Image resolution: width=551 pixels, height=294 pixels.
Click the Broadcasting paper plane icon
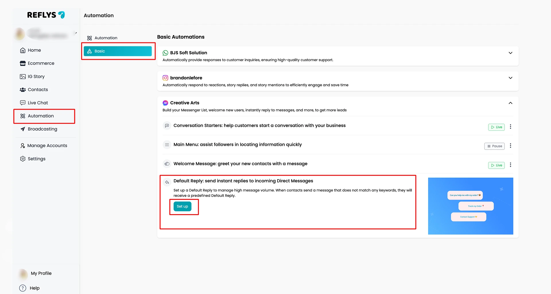click(23, 129)
